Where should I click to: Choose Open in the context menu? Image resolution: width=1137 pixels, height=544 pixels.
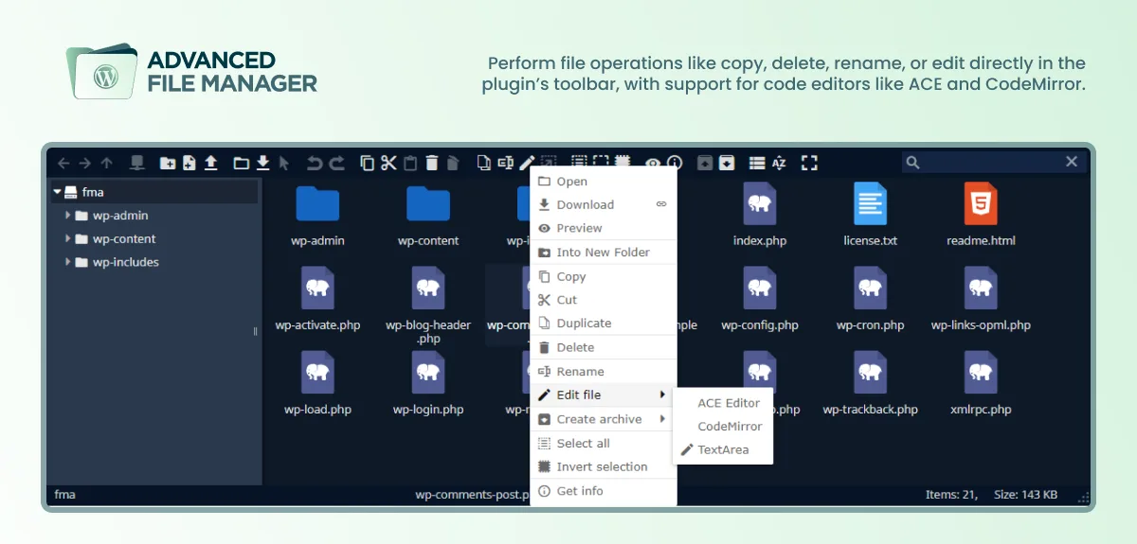[x=604, y=182]
